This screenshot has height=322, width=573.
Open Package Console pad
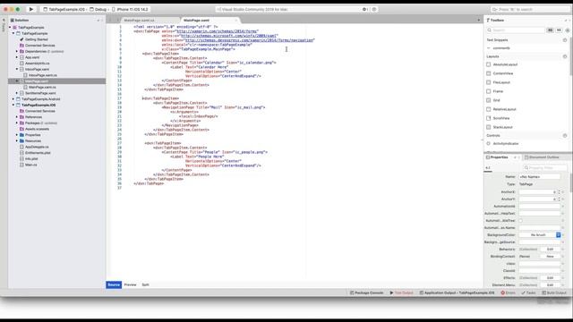[366, 292]
